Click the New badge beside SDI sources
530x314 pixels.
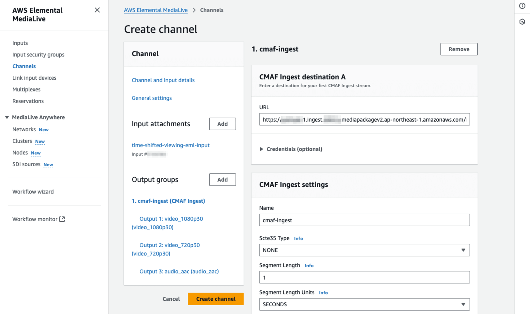point(48,165)
